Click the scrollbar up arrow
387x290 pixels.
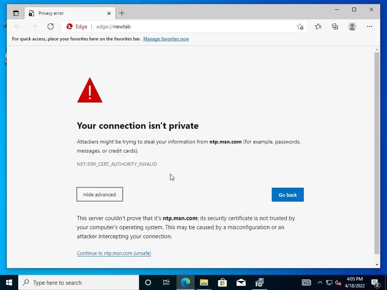point(377,50)
